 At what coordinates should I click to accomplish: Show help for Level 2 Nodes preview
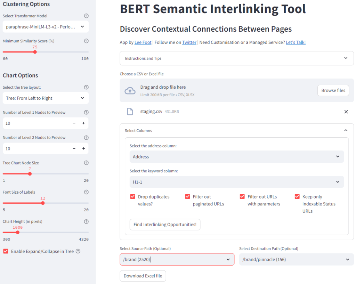[x=86, y=138]
